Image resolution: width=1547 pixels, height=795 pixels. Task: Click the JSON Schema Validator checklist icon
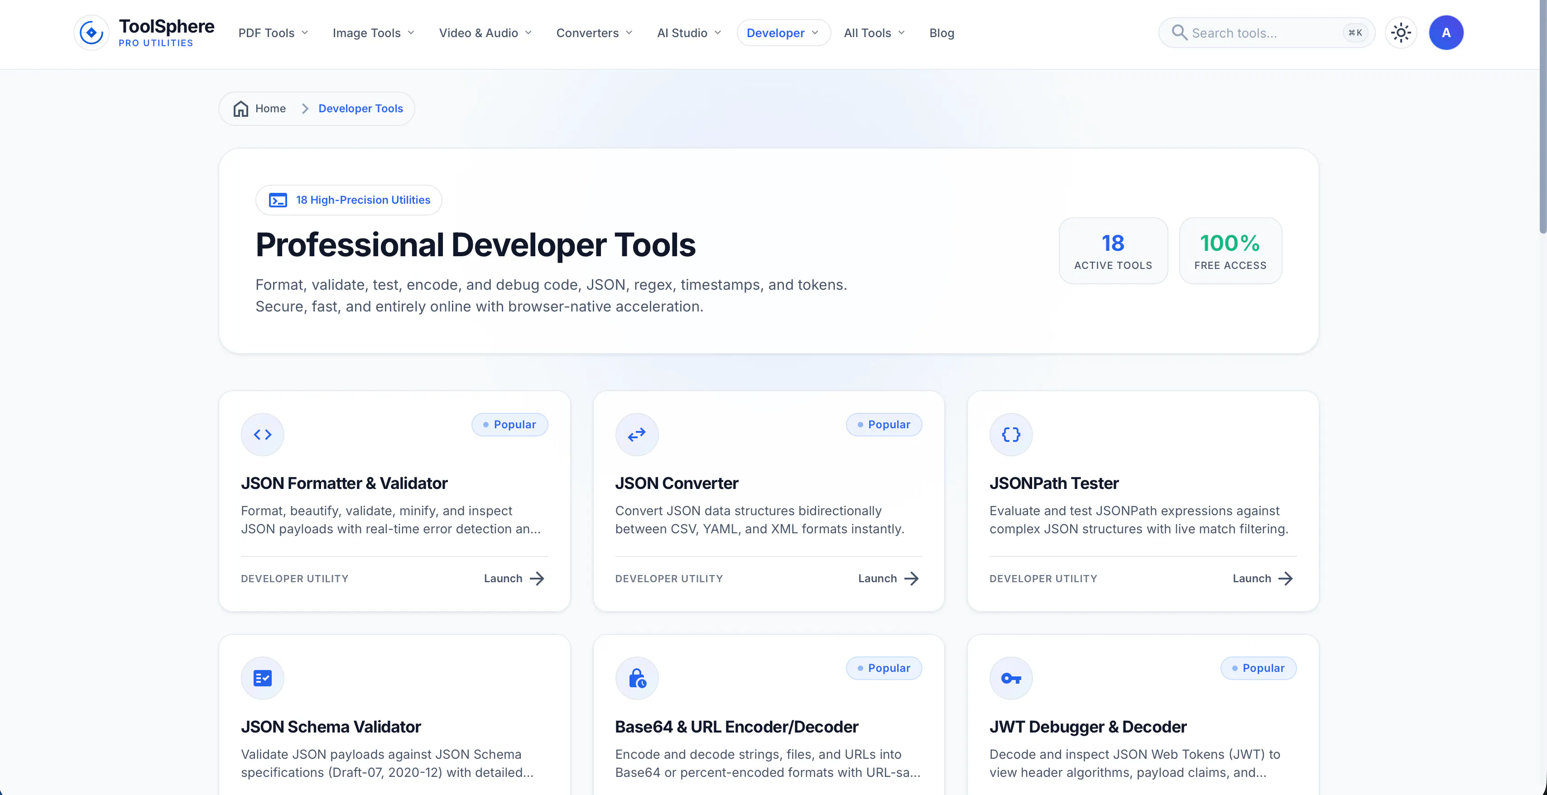[263, 679]
